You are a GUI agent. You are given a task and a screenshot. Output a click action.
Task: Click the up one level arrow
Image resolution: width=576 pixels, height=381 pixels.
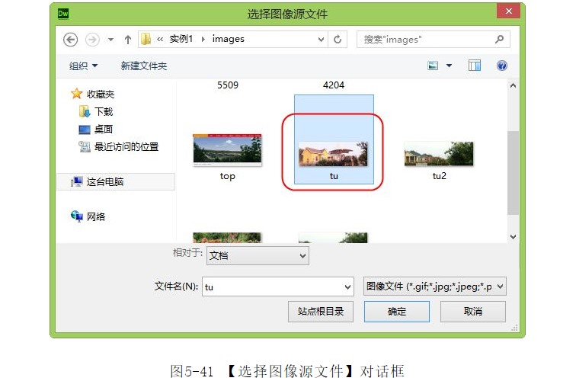pos(127,39)
